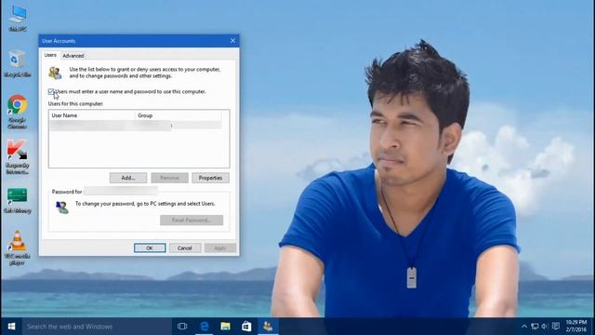Open This PC desktop icon
The width and height of the screenshot is (595, 335).
coord(18,18)
